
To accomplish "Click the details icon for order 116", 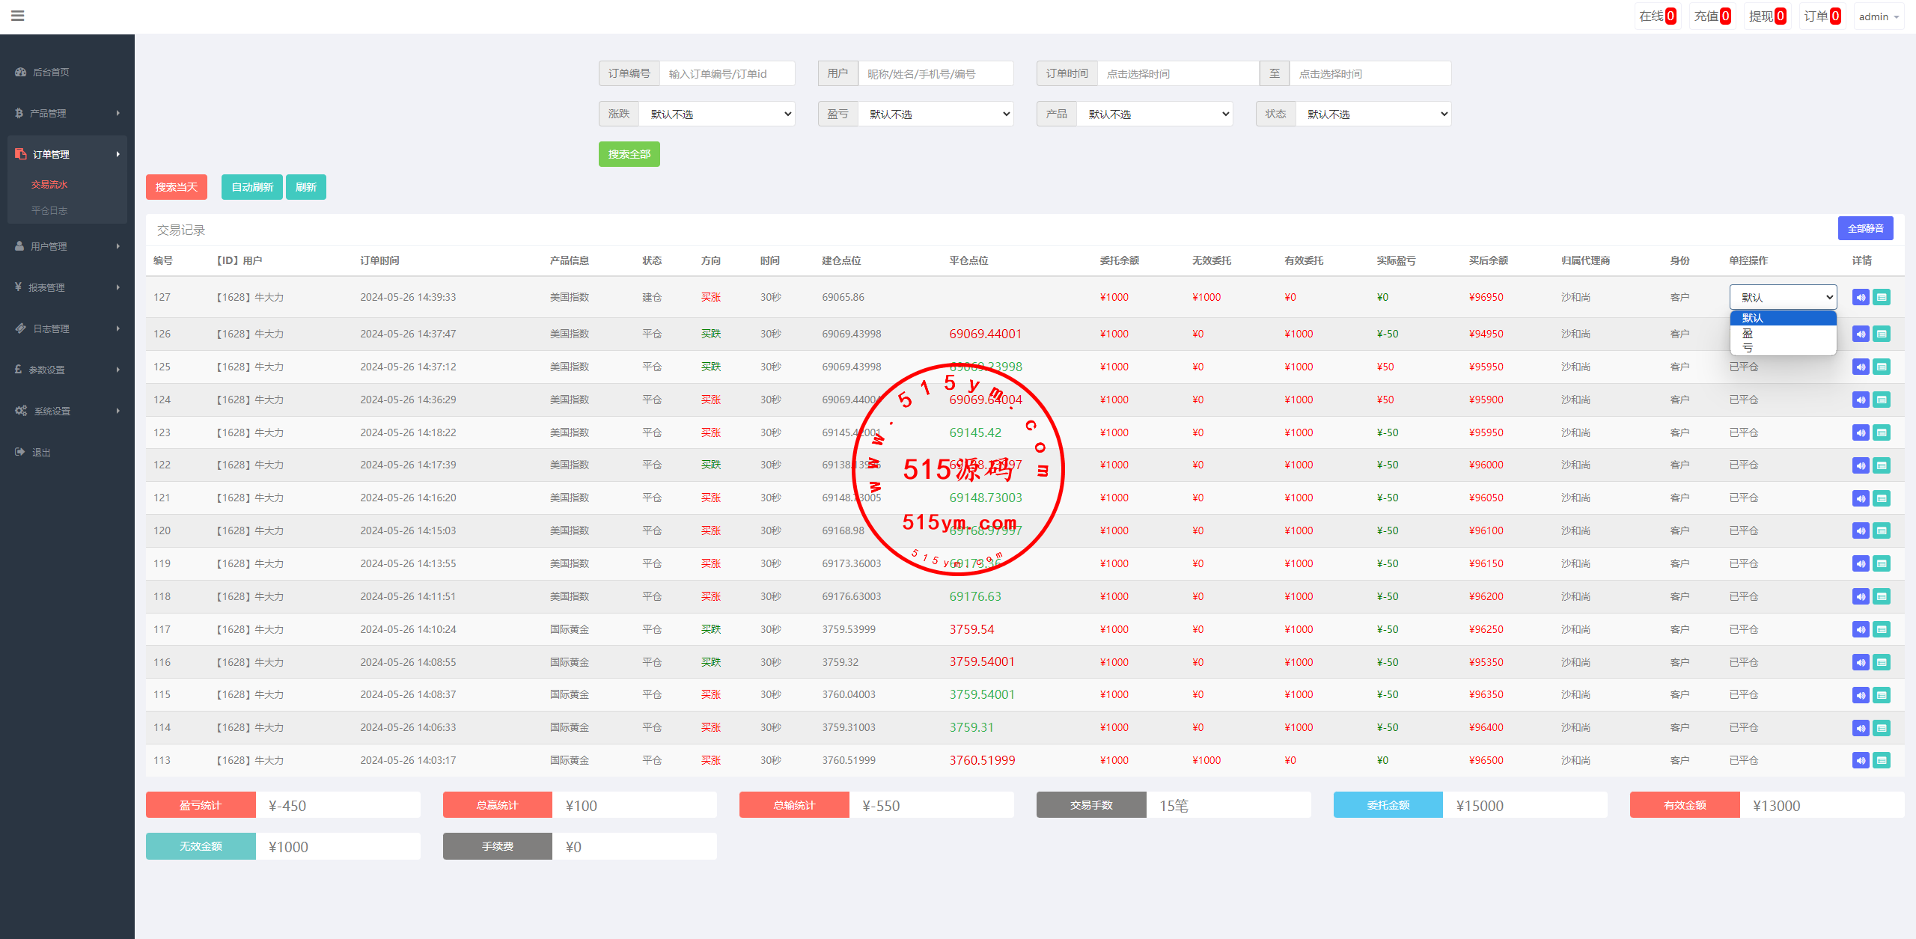I will pyautogui.click(x=1882, y=662).
